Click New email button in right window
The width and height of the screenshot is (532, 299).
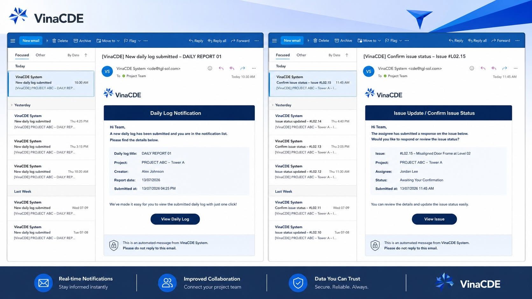pos(292,41)
